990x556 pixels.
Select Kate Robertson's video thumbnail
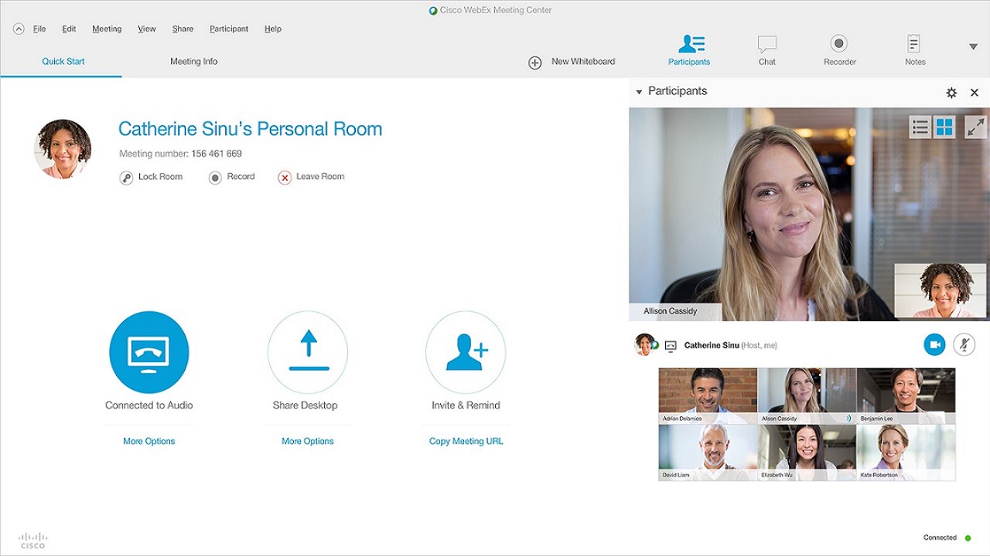(906, 453)
